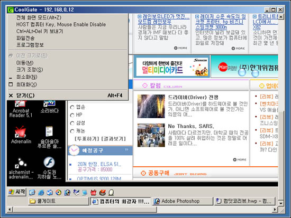291x218 pixels.
Task: Open the 레인보우LED가 멋진 article link
Action: coord(163,19)
